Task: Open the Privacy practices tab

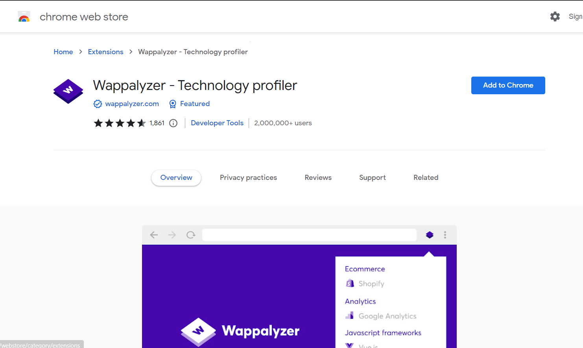Action: 248,178
